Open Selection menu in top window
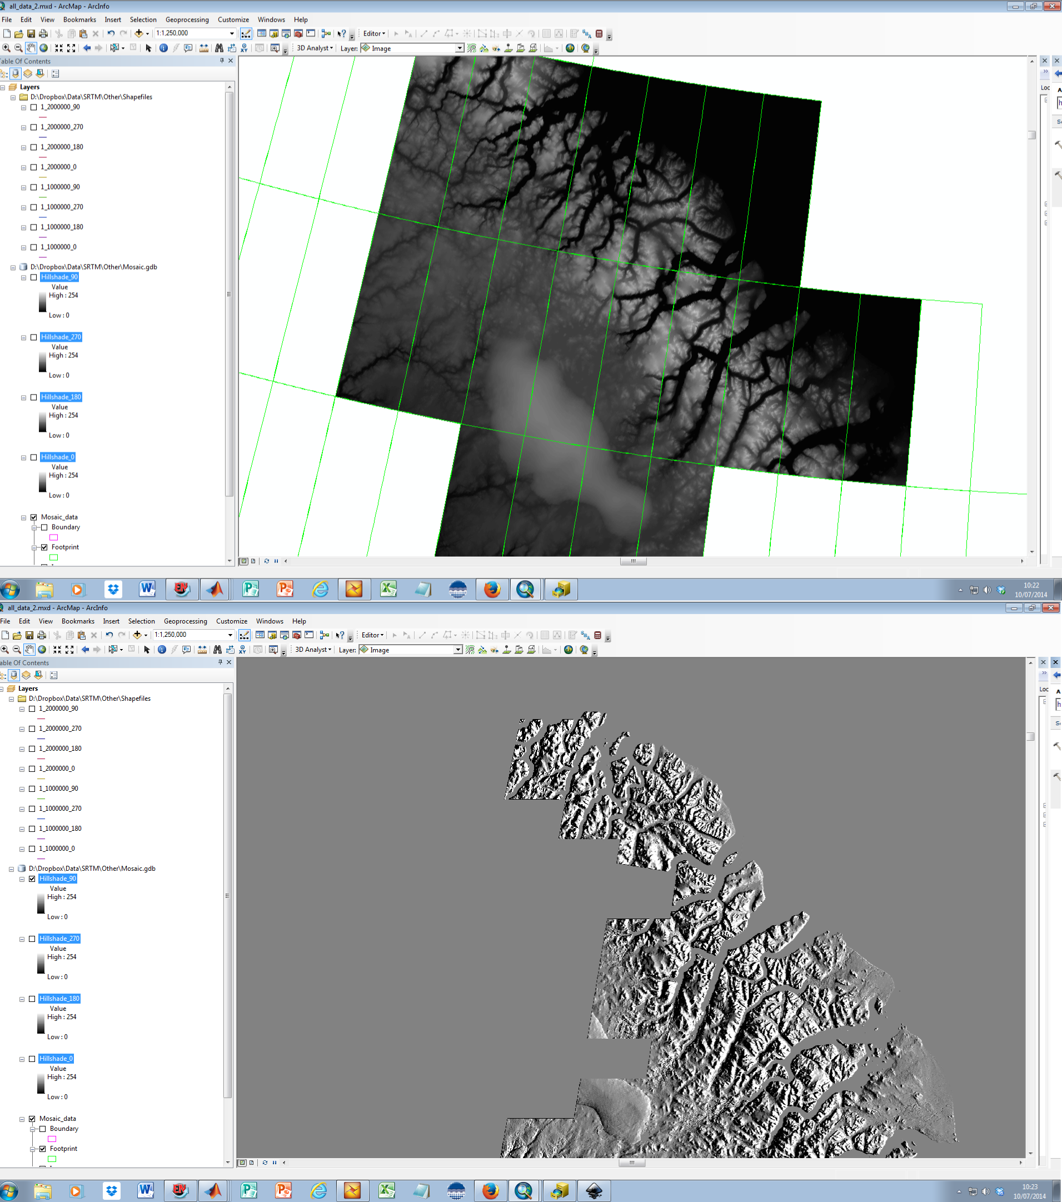This screenshot has width=1062, height=1202. (143, 19)
